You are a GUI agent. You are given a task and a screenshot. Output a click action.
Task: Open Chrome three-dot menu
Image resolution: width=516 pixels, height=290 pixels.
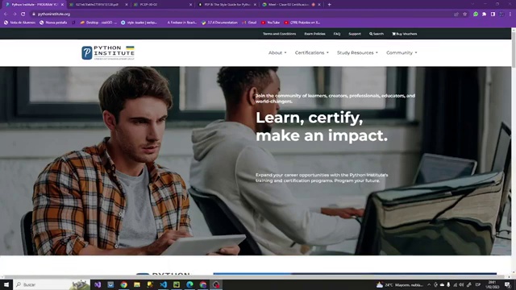pyautogui.click(x=510, y=14)
